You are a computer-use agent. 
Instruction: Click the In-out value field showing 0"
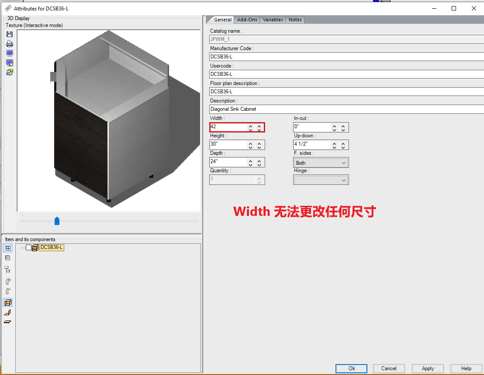point(312,127)
